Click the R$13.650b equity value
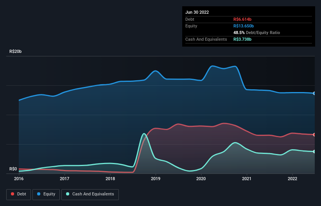The image size is (321, 206). [x=244, y=26]
